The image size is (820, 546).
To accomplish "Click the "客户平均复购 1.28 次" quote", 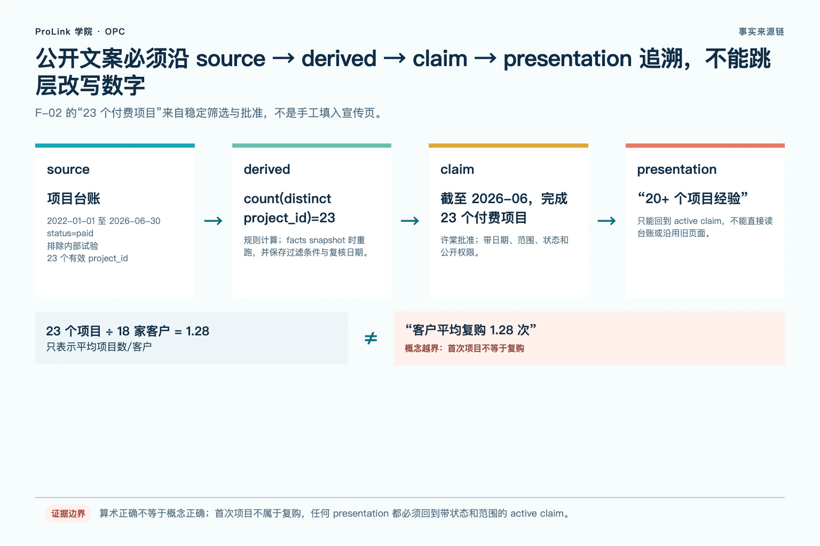I will point(470,330).
